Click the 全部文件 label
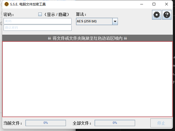 [82, 123]
